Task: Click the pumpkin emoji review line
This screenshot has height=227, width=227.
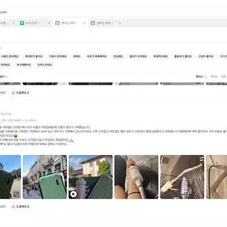Action: click(9, 136)
